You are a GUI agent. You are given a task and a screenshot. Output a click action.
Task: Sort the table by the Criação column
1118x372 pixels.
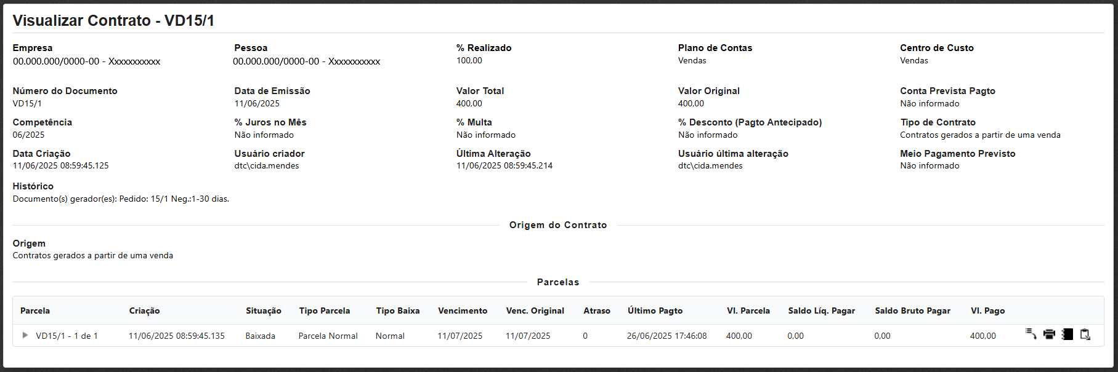(x=144, y=311)
